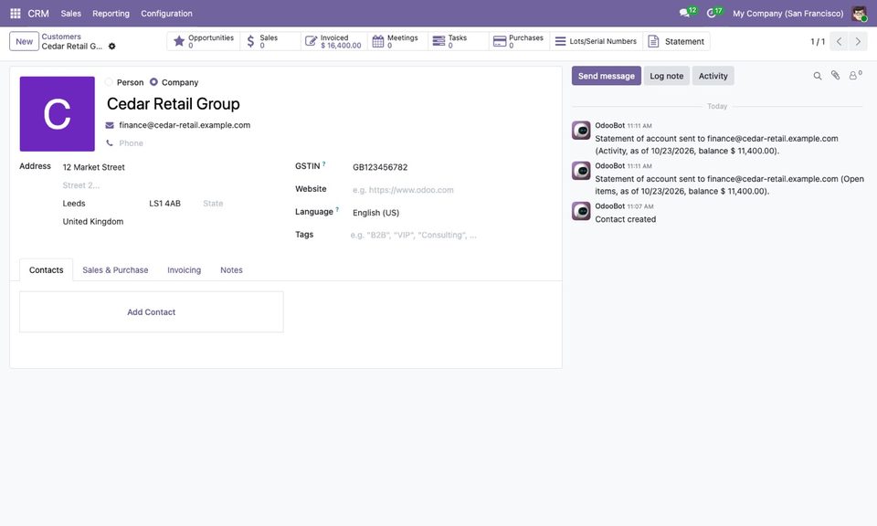Click the Send message button

[607, 76]
